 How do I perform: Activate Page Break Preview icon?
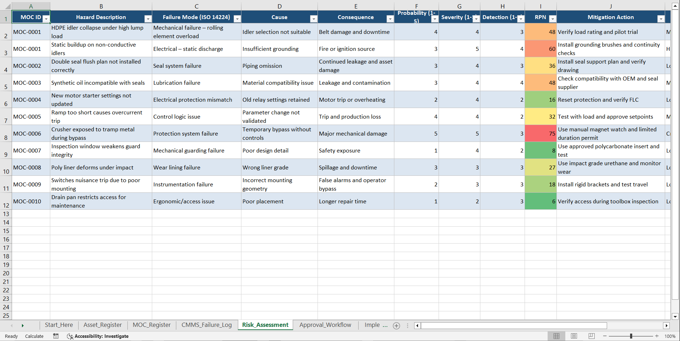591,336
